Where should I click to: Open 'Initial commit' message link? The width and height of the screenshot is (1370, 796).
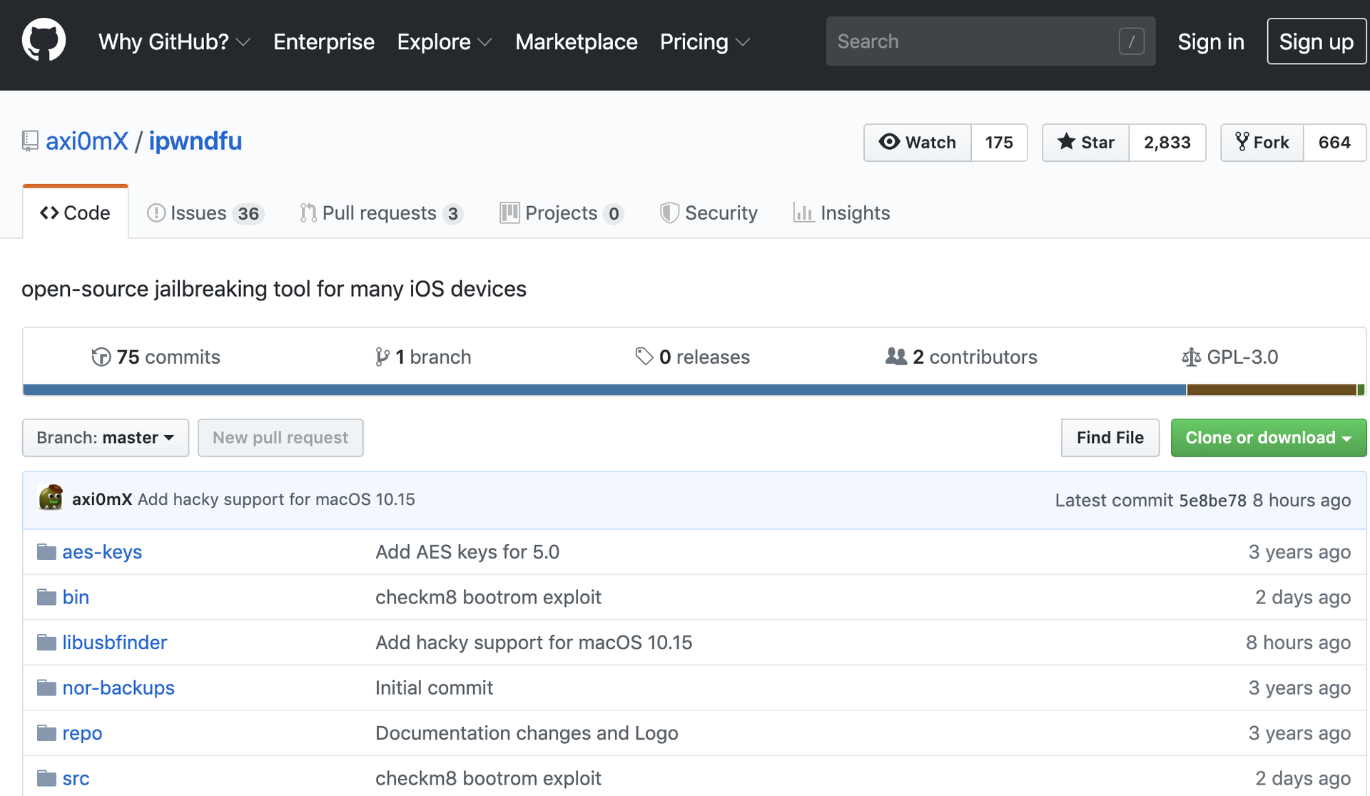[434, 688]
